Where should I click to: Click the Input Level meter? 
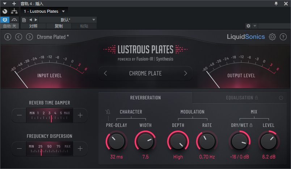[49, 71]
